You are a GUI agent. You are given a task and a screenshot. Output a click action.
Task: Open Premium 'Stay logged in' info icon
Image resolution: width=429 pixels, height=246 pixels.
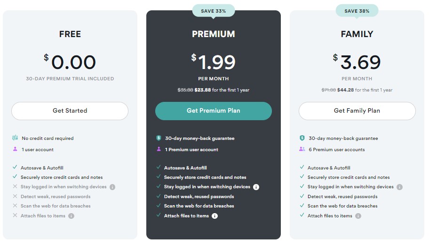(256, 187)
